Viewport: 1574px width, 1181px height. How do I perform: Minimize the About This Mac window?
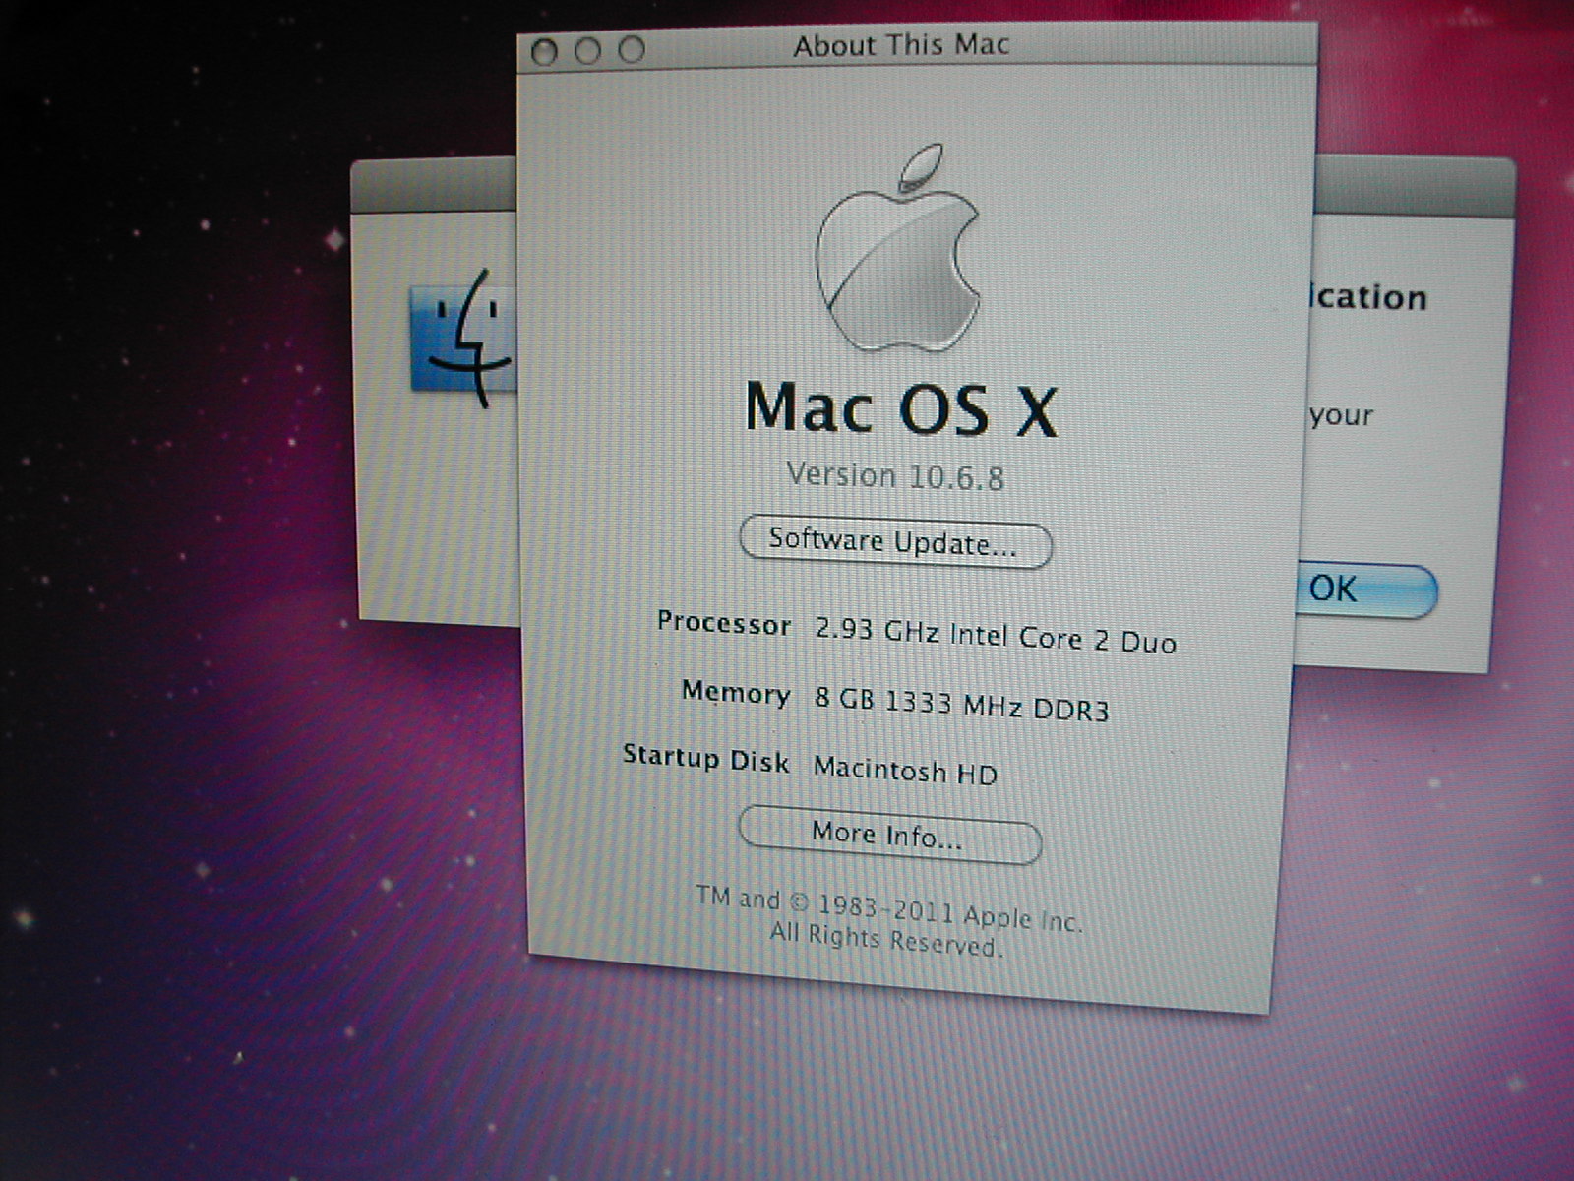pos(587,50)
